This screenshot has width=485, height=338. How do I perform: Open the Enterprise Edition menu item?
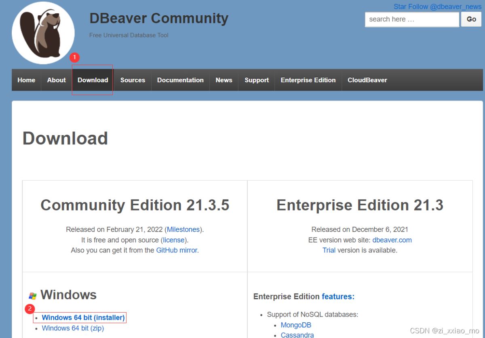(308, 80)
